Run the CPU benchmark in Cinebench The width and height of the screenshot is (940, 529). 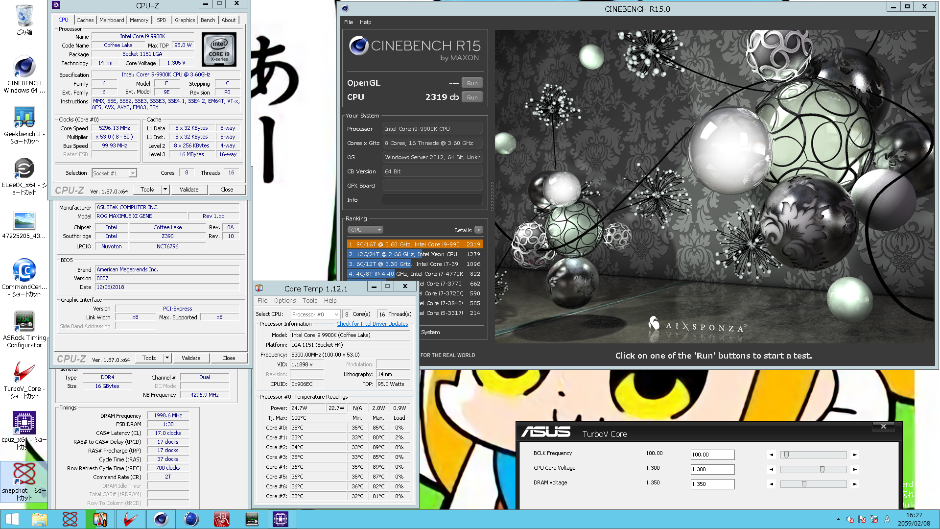click(x=472, y=97)
